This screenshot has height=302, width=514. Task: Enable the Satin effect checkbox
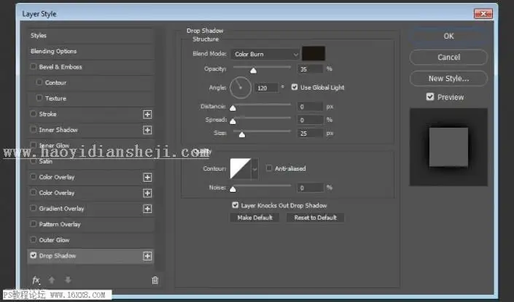(x=33, y=161)
